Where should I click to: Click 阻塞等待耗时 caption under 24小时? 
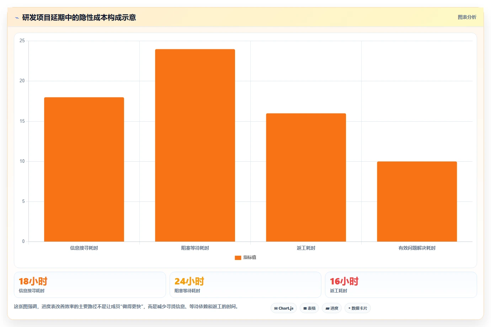187,291
